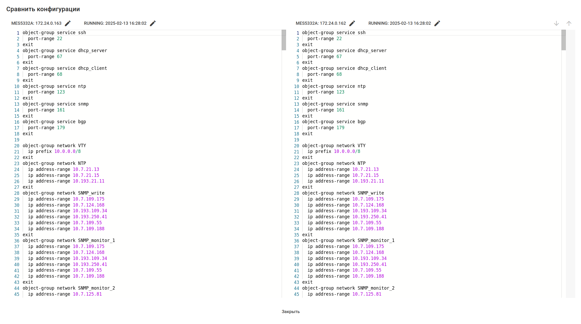Click pencil icon beside MES5332A: 172.24.0.163
This screenshot has width=581, height=324.
pyautogui.click(x=68, y=23)
